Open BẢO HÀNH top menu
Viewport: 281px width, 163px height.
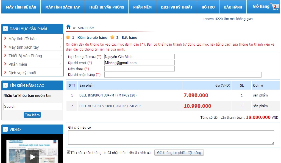[233, 7]
